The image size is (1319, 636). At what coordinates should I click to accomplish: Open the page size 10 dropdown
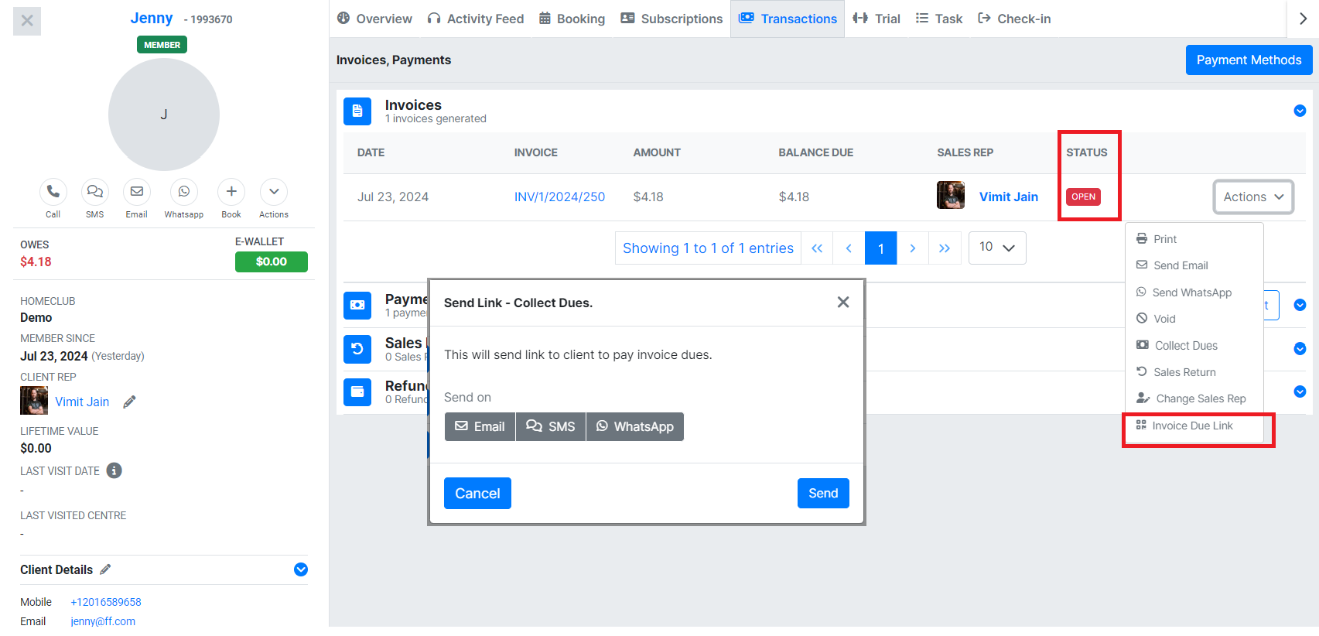point(996,248)
